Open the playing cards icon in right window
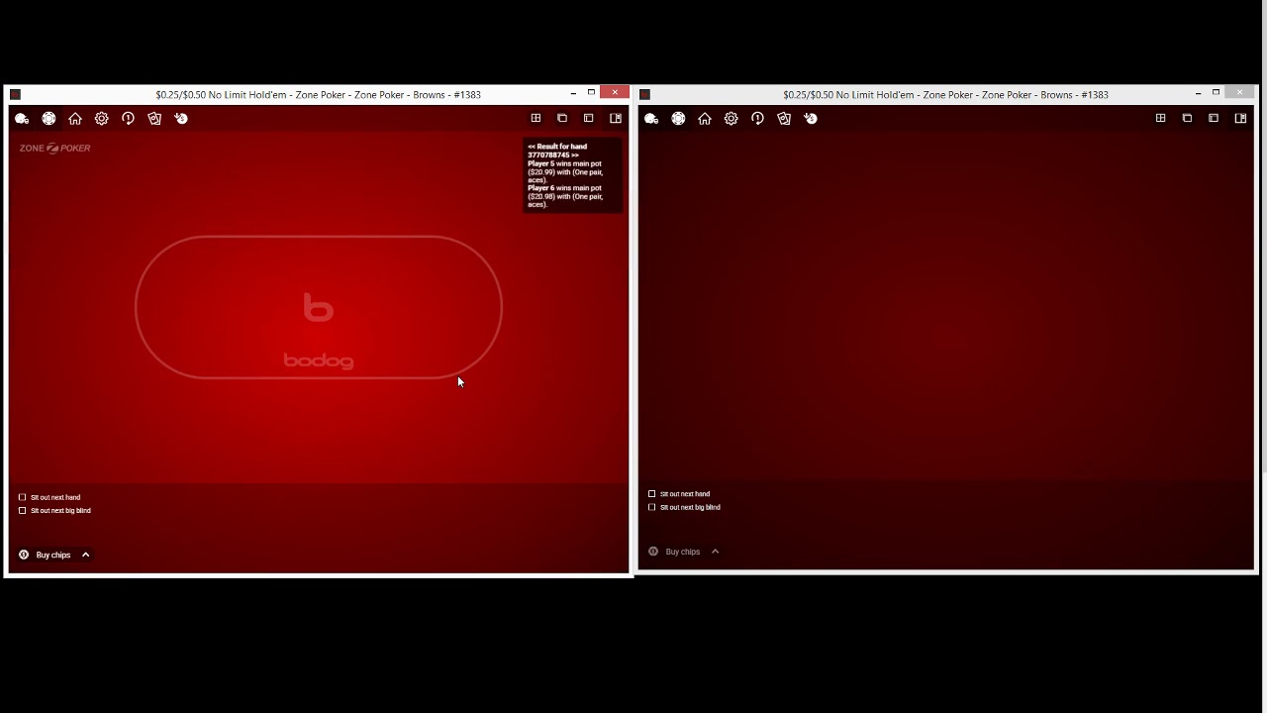 [x=784, y=119]
